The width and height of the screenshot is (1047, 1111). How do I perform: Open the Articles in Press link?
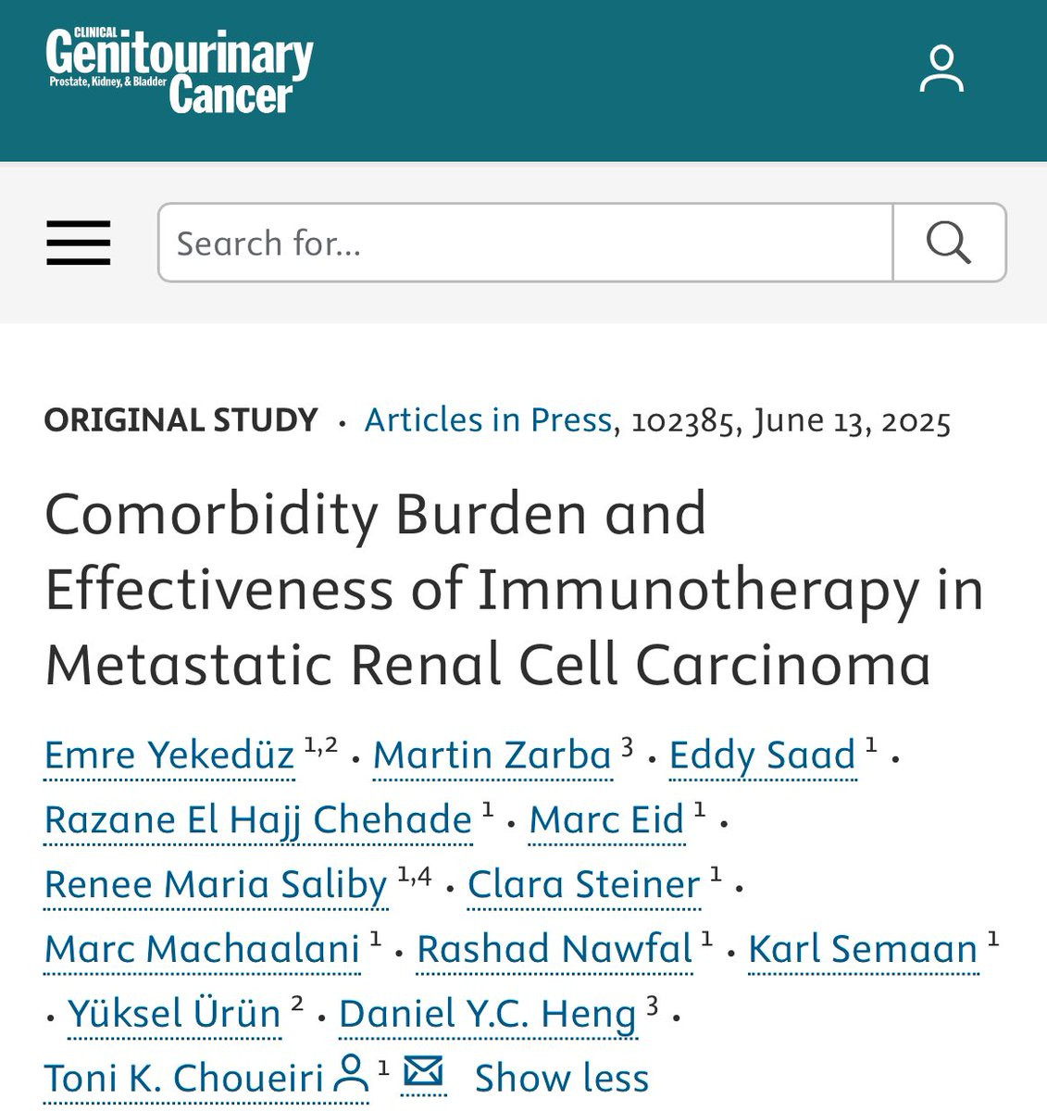click(x=489, y=420)
